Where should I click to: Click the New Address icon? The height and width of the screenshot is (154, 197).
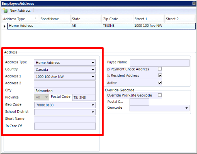coord(5,10)
